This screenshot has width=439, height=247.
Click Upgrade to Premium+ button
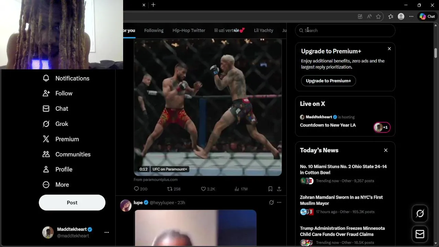point(328,81)
